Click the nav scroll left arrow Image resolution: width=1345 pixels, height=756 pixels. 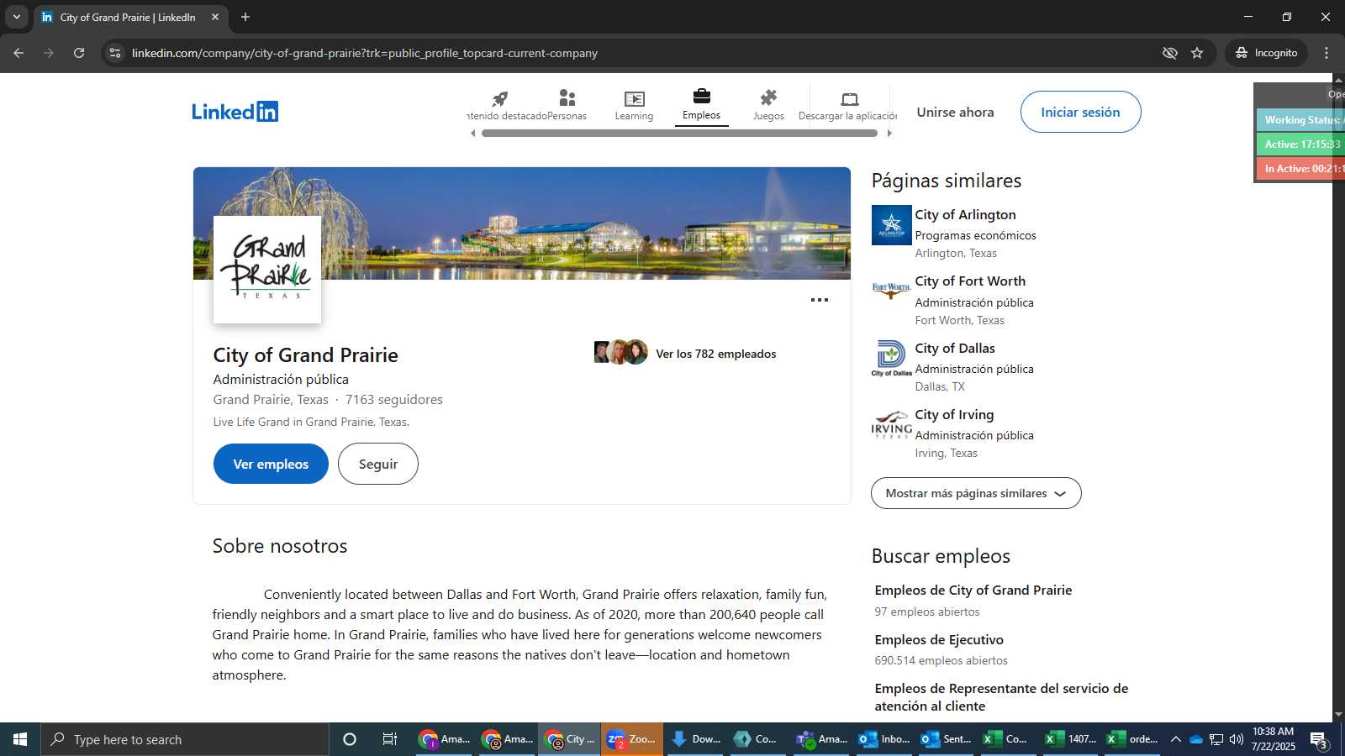tap(473, 133)
